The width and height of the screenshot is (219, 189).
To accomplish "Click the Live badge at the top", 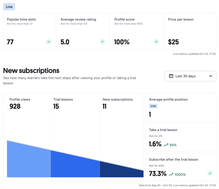I will (x=9, y=7).
